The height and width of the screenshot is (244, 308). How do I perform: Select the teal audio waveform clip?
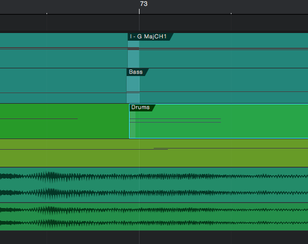click(154, 185)
